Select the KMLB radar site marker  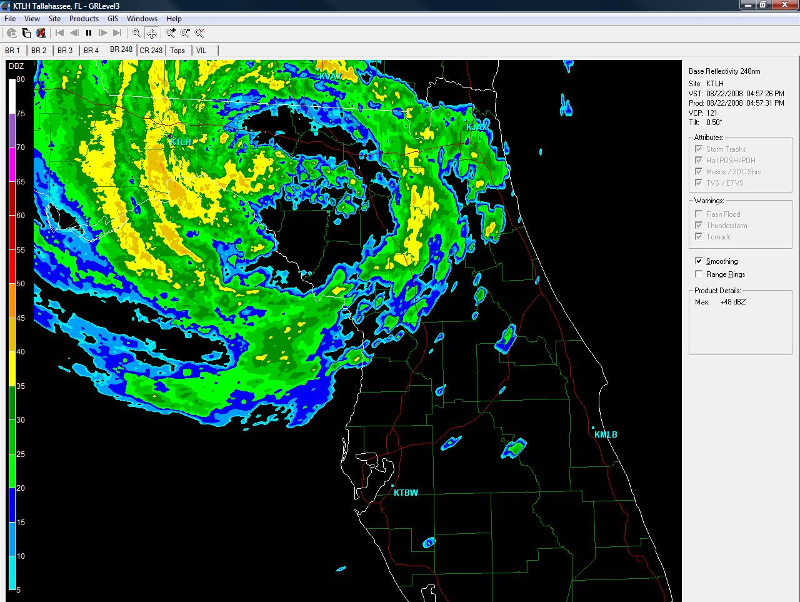click(x=593, y=428)
